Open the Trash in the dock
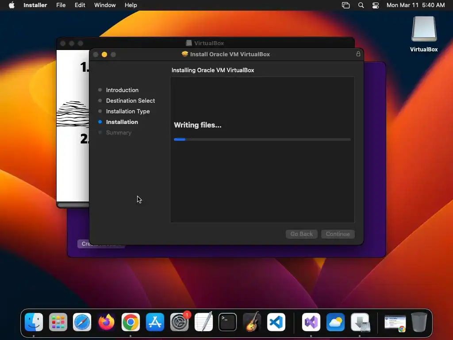This screenshot has height=340, width=453. coord(419,322)
